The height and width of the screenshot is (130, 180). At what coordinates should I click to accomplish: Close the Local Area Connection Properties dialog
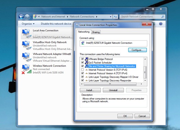(x=147, y=24)
